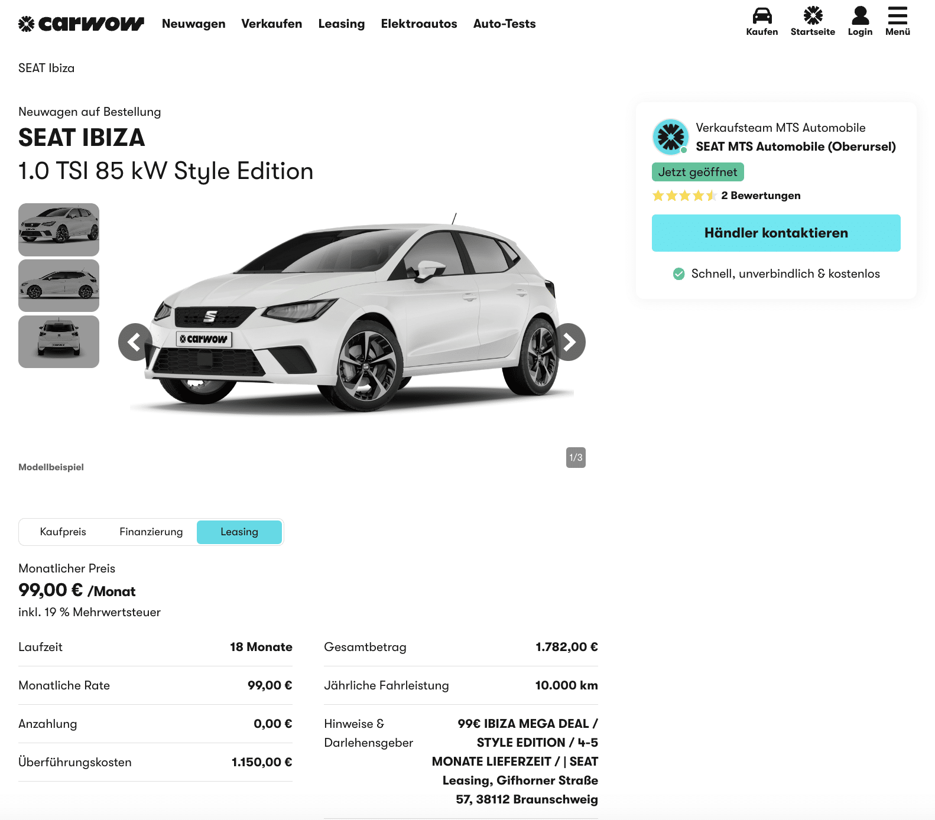
Task: Click the 10.000 km Fahrleistung value
Action: pyautogui.click(x=567, y=685)
